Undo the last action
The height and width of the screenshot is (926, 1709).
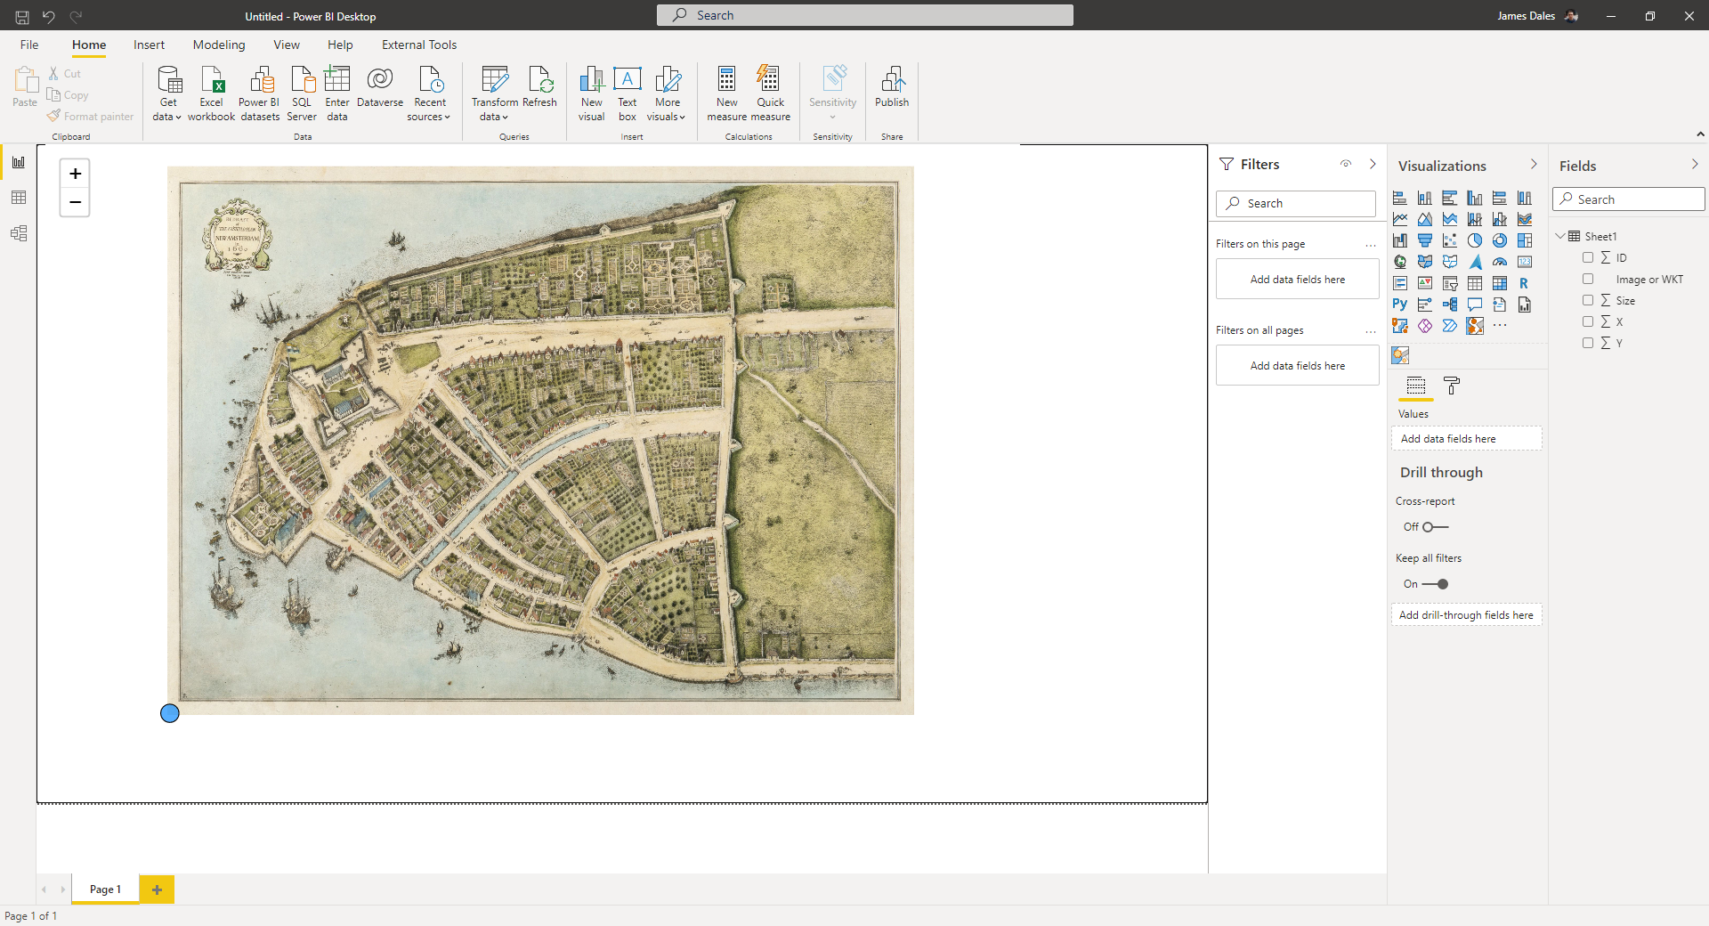(49, 16)
